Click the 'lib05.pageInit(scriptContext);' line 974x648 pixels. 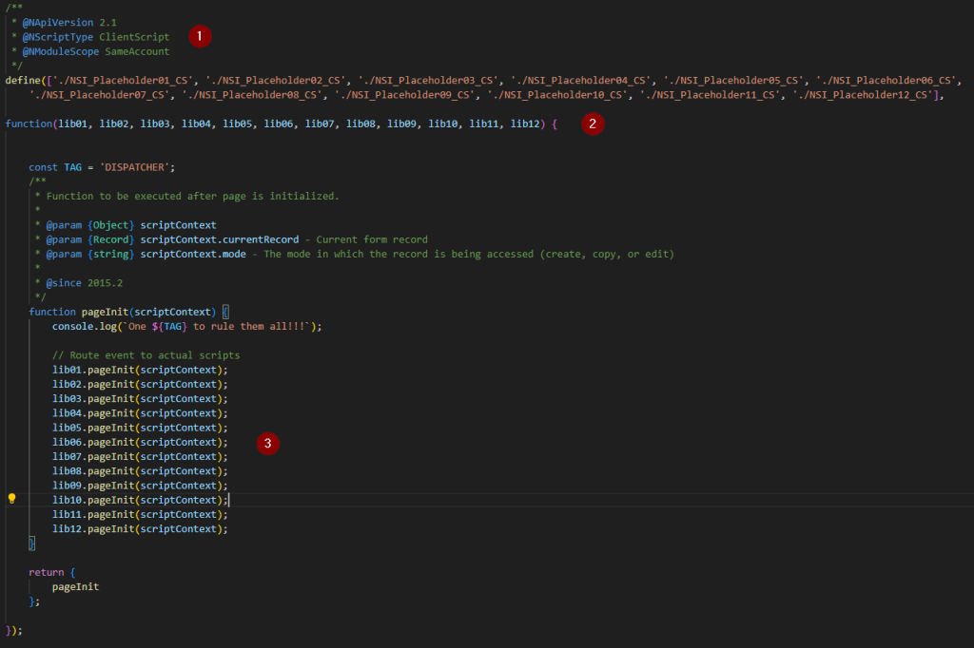click(x=140, y=428)
